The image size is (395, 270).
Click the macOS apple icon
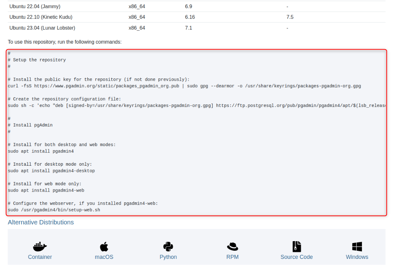click(104, 247)
